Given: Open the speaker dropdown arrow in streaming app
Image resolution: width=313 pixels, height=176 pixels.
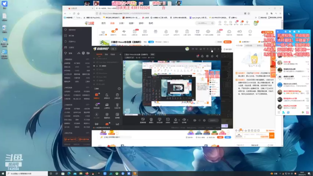Looking at the screenshot, I should tap(187, 120).
